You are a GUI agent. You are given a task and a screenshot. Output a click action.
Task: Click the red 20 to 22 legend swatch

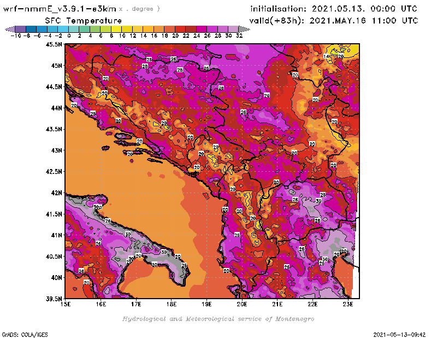[180, 29]
